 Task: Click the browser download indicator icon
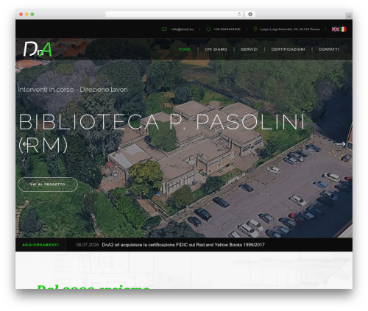(x=250, y=15)
